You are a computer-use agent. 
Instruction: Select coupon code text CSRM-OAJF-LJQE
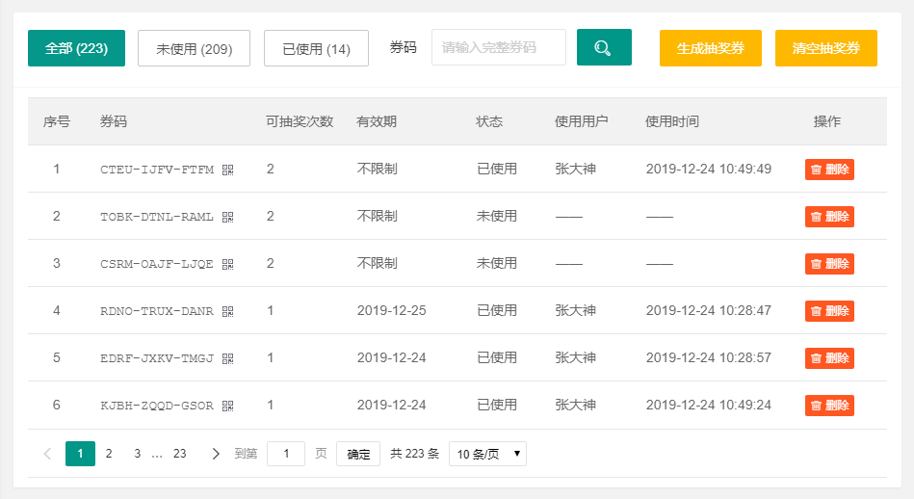pyautogui.click(x=157, y=264)
